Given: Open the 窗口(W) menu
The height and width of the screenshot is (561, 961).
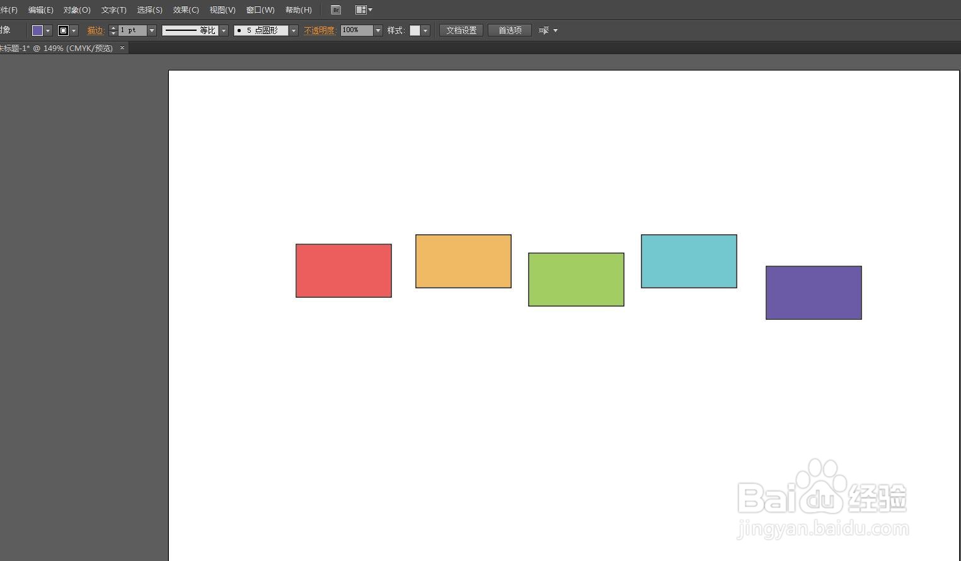Looking at the screenshot, I should point(260,10).
